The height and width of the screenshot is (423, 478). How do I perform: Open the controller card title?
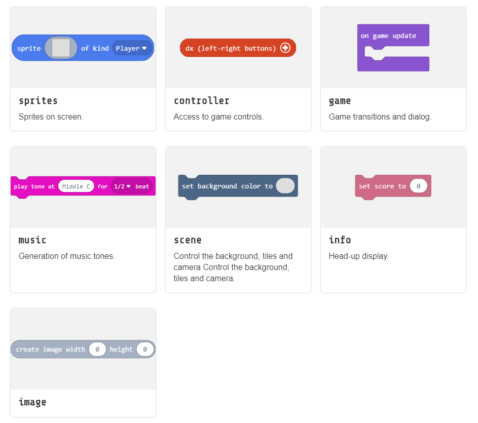pyautogui.click(x=202, y=101)
